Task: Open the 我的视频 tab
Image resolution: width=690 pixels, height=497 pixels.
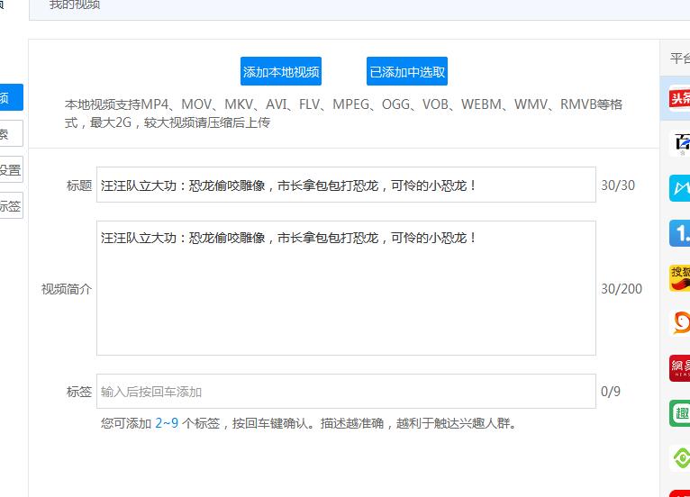Action: click(75, 5)
